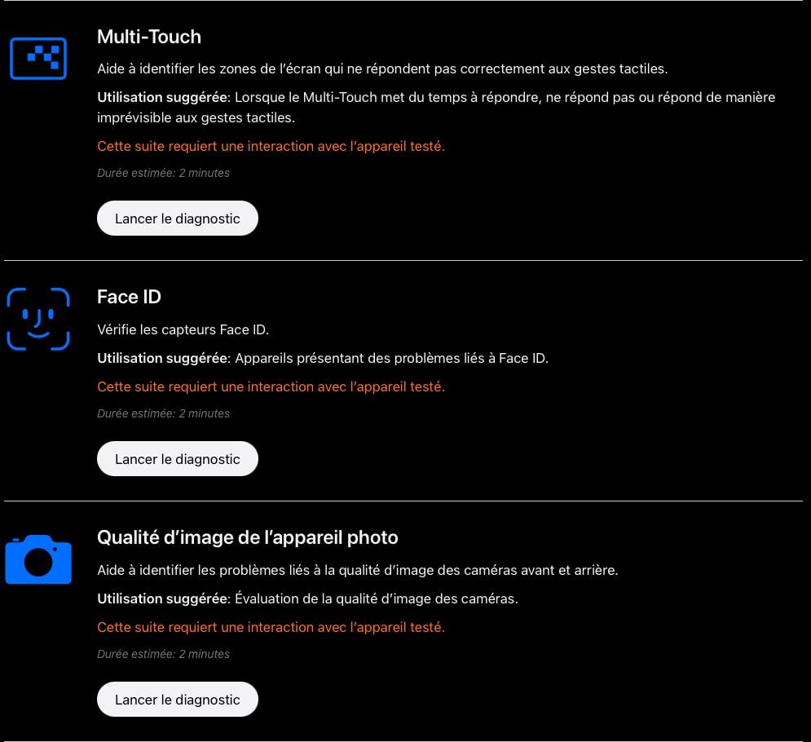This screenshot has width=811, height=742.
Task: Click the camera quality estimated duration text
Action: [163, 654]
